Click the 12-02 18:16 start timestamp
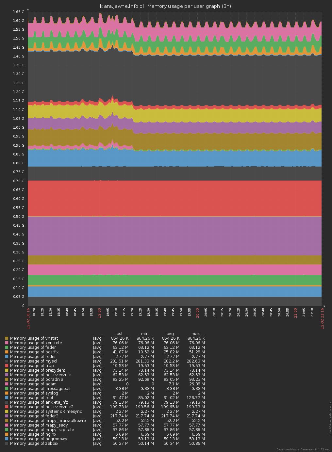The height and width of the screenshot is (452, 332). 28,318
